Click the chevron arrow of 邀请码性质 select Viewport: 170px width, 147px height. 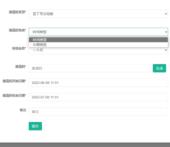point(166,32)
